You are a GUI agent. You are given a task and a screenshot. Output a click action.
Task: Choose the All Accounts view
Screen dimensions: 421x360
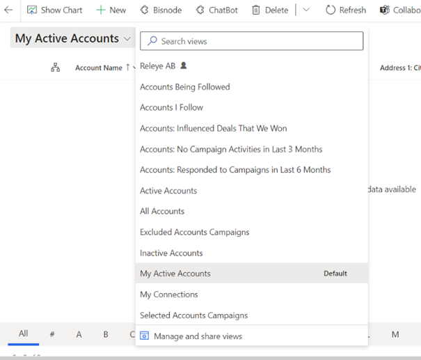coord(162,211)
